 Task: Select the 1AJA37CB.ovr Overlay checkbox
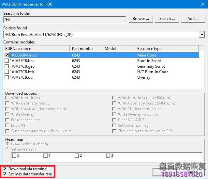7,77
